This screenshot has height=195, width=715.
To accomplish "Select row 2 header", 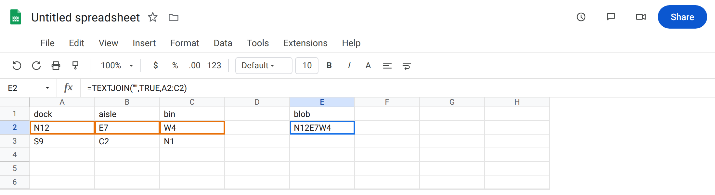I will coord(15,127).
